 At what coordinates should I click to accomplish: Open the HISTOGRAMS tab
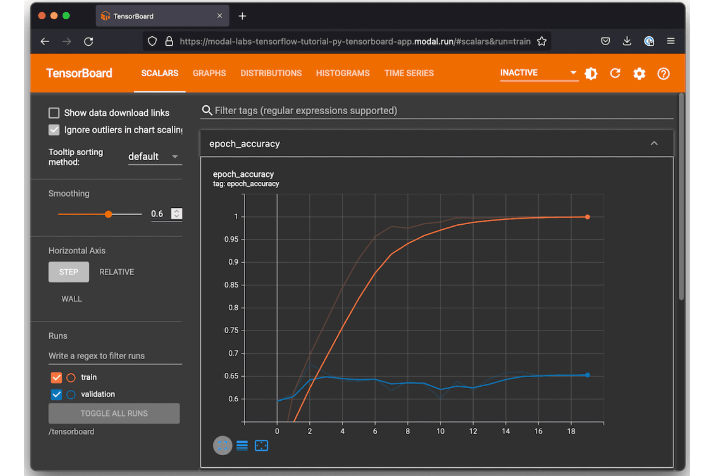click(x=343, y=73)
